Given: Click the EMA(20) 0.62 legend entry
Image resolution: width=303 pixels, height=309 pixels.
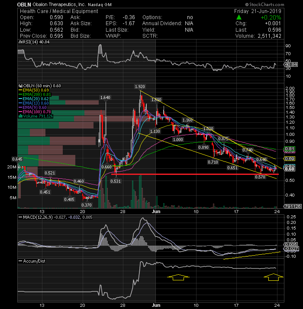Looking at the screenshot, I should coord(34,99).
